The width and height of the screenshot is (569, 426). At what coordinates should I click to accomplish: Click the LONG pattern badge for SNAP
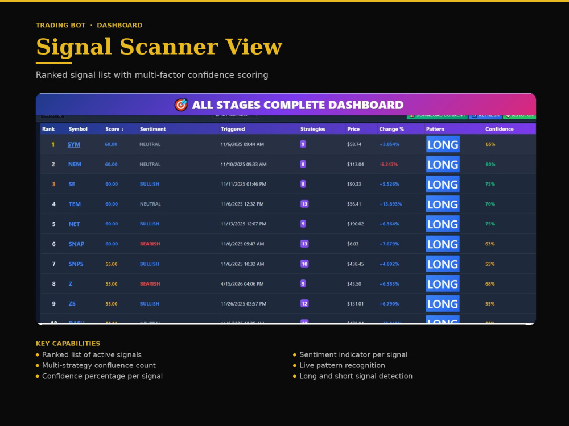[443, 244]
